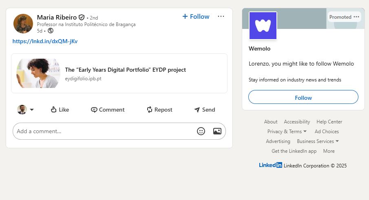Open Maria Ribeiro's profile picture
This screenshot has width=369, height=200.
[x=23, y=24]
